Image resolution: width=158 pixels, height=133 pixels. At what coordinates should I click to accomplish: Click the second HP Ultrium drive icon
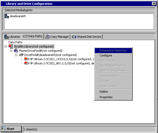[26, 63]
